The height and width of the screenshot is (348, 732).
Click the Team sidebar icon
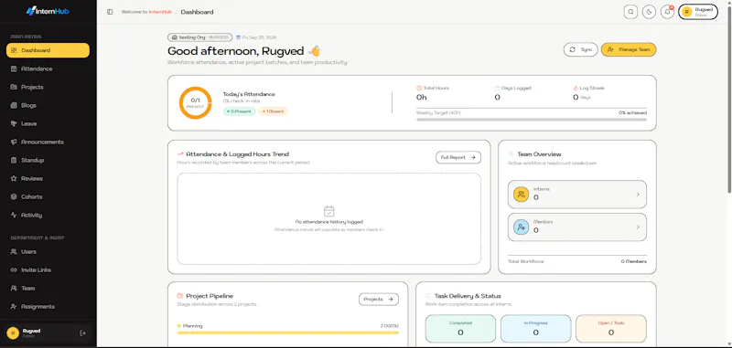14,289
